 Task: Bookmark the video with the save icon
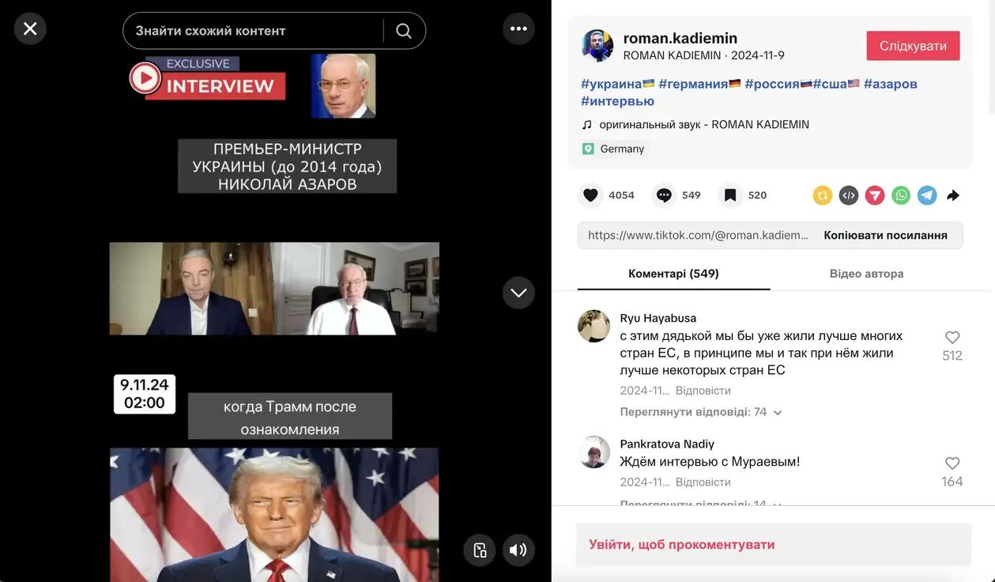[730, 195]
